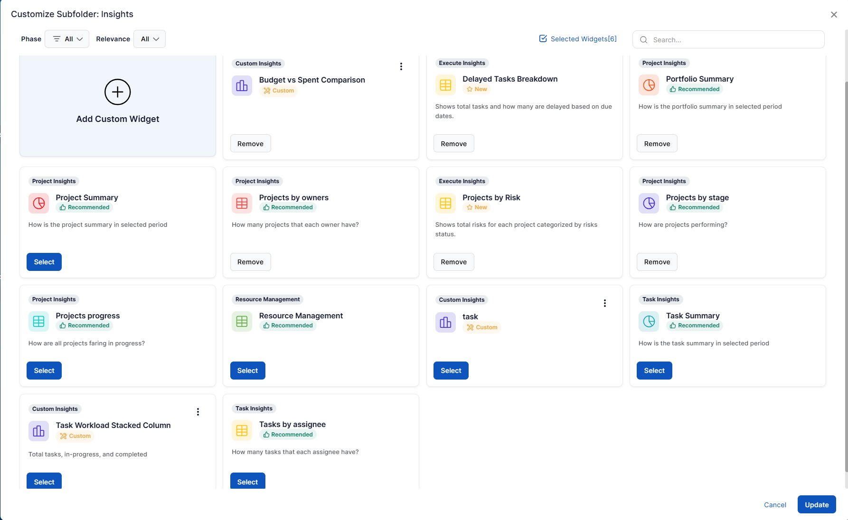Open three-dot menu on the task widget
848x520 pixels.
604,303
